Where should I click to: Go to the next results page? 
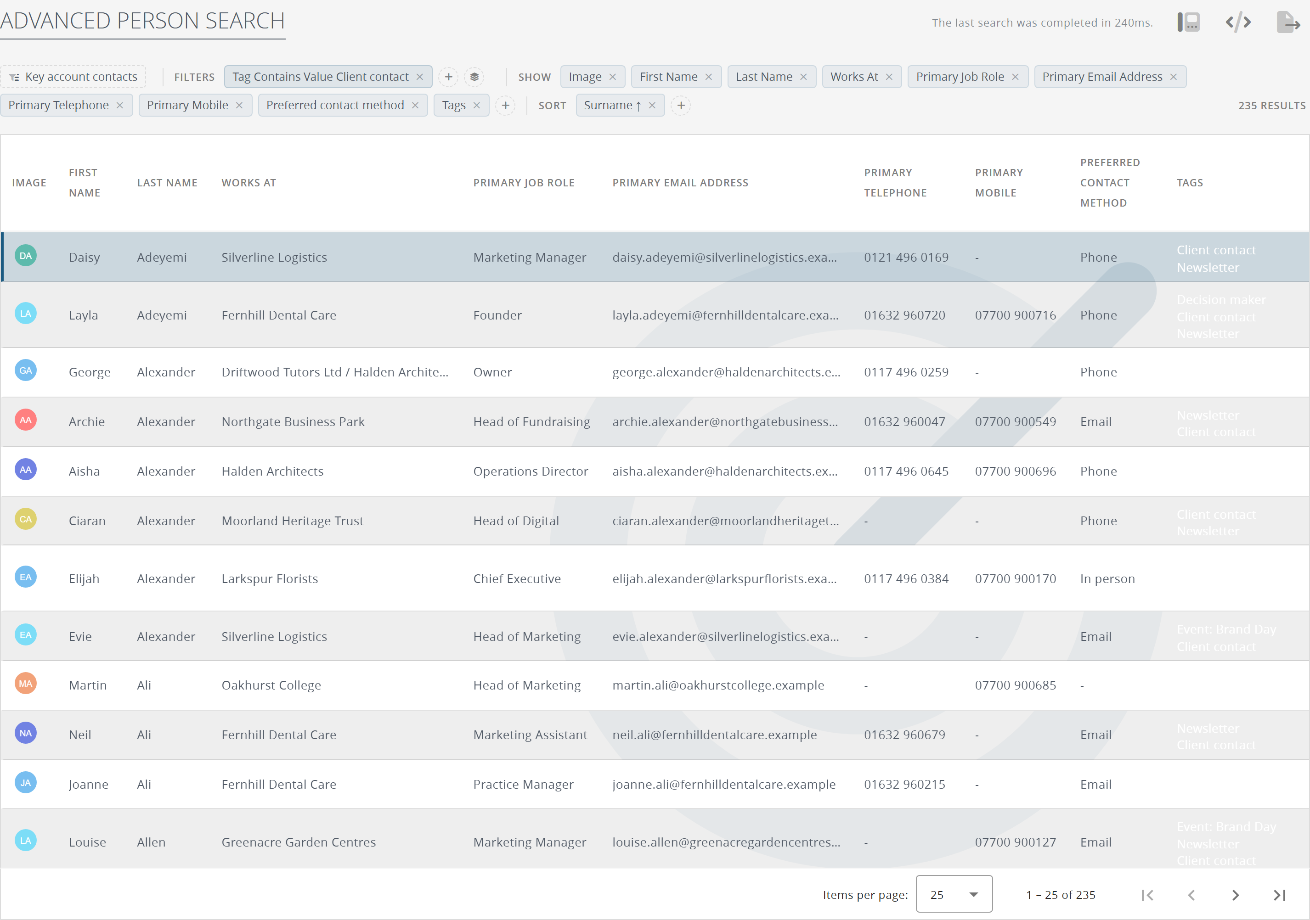coord(1235,894)
